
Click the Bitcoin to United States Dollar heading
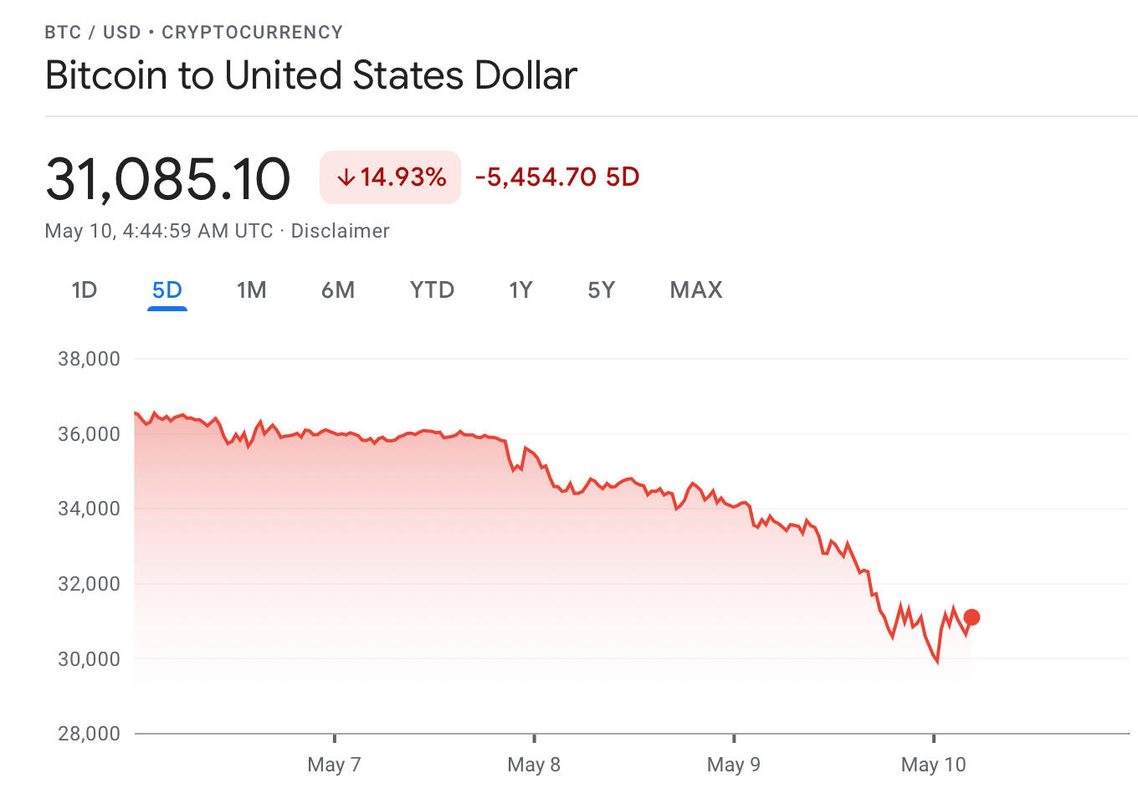click(311, 75)
